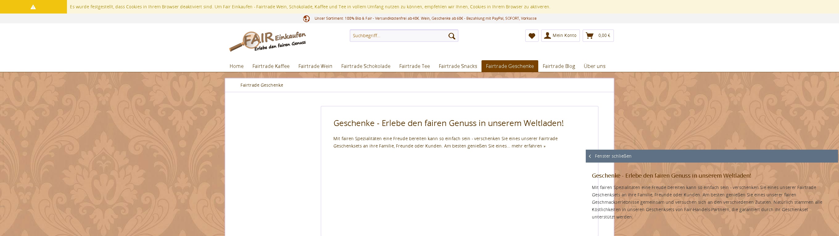The image size is (839, 236).
Task: Open the Home menu item
Action: pos(237,66)
